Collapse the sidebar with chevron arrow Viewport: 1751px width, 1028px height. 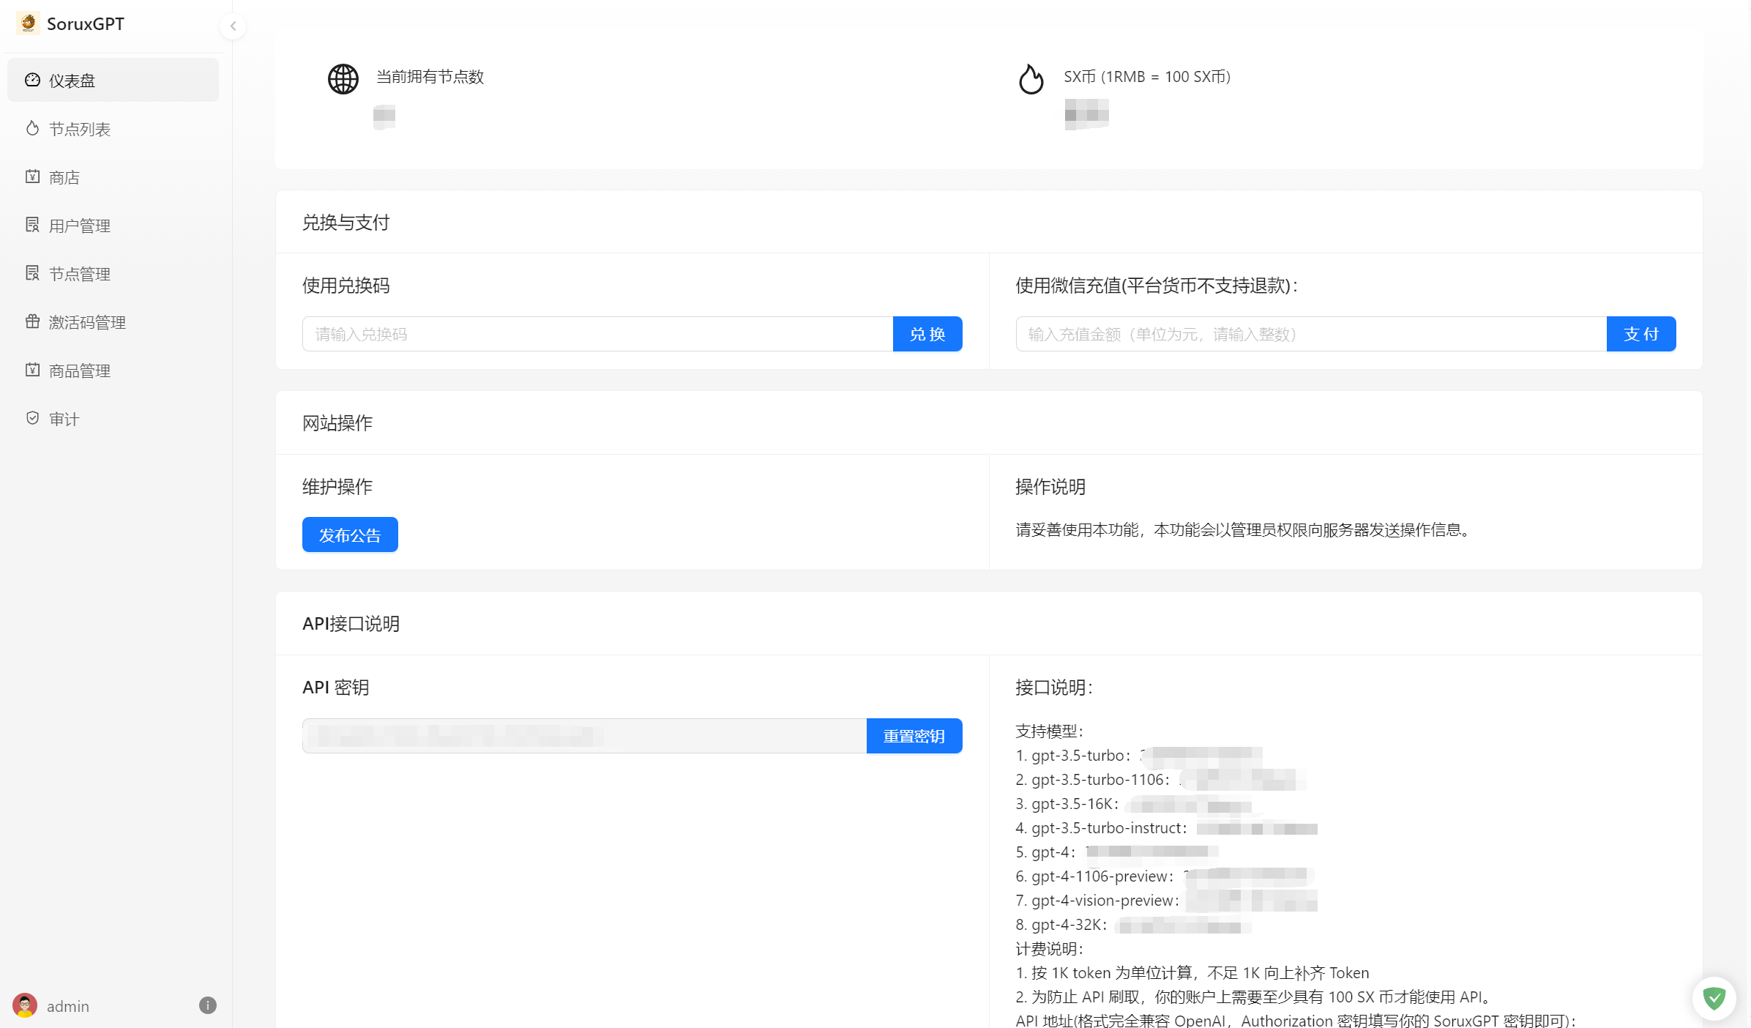pos(233,26)
